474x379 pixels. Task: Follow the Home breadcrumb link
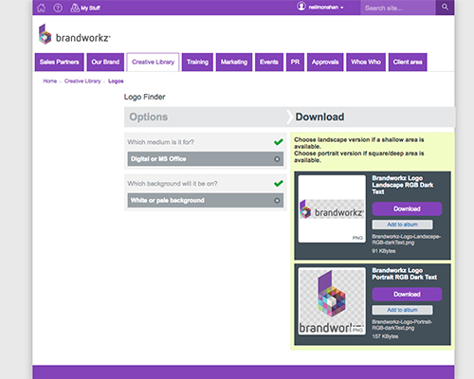[x=50, y=81]
